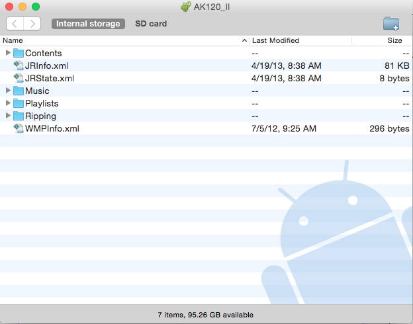Select the JRState.xml file icon

(19, 78)
